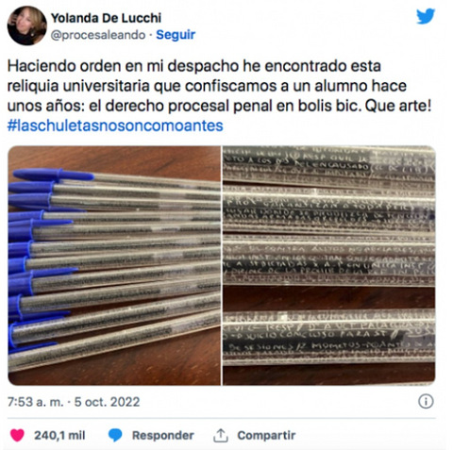Viewport: 453px width, 450px height.
Task: Open Yolanda De Lucchi's profile avatar
Action: tap(27, 25)
